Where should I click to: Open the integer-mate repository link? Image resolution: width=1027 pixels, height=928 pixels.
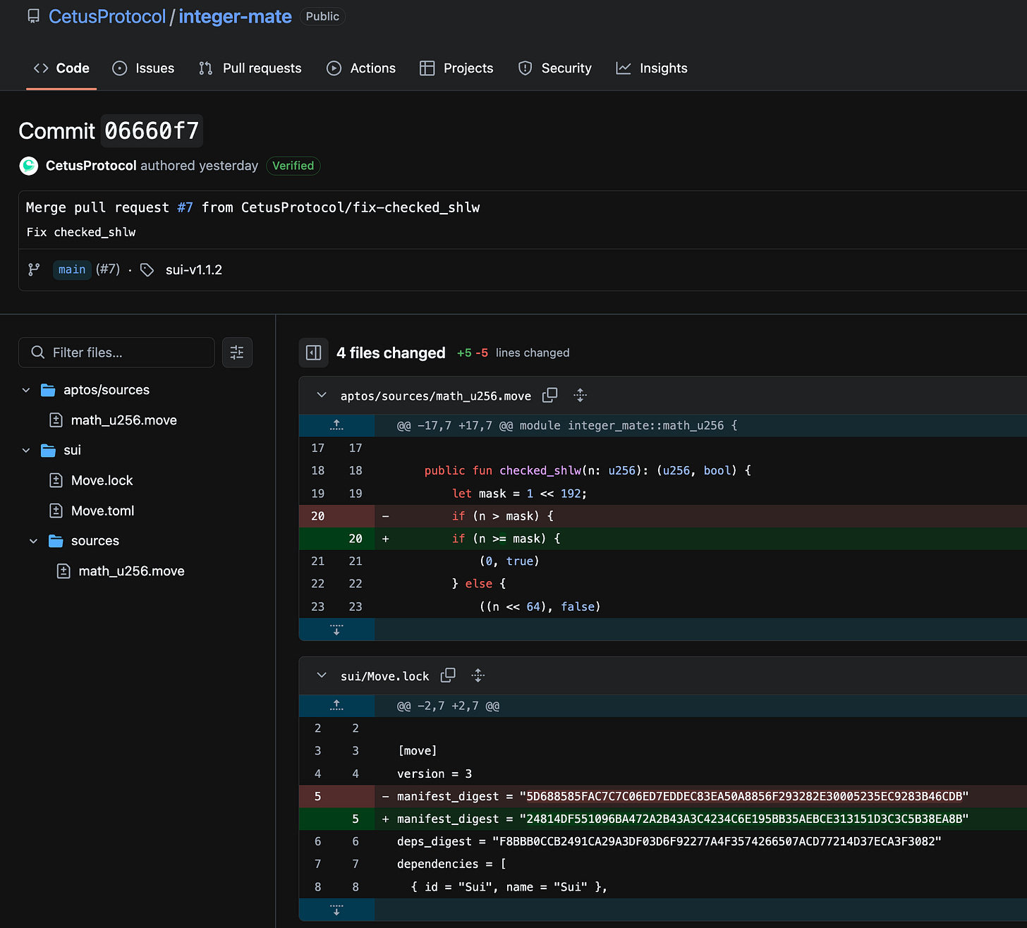(235, 16)
